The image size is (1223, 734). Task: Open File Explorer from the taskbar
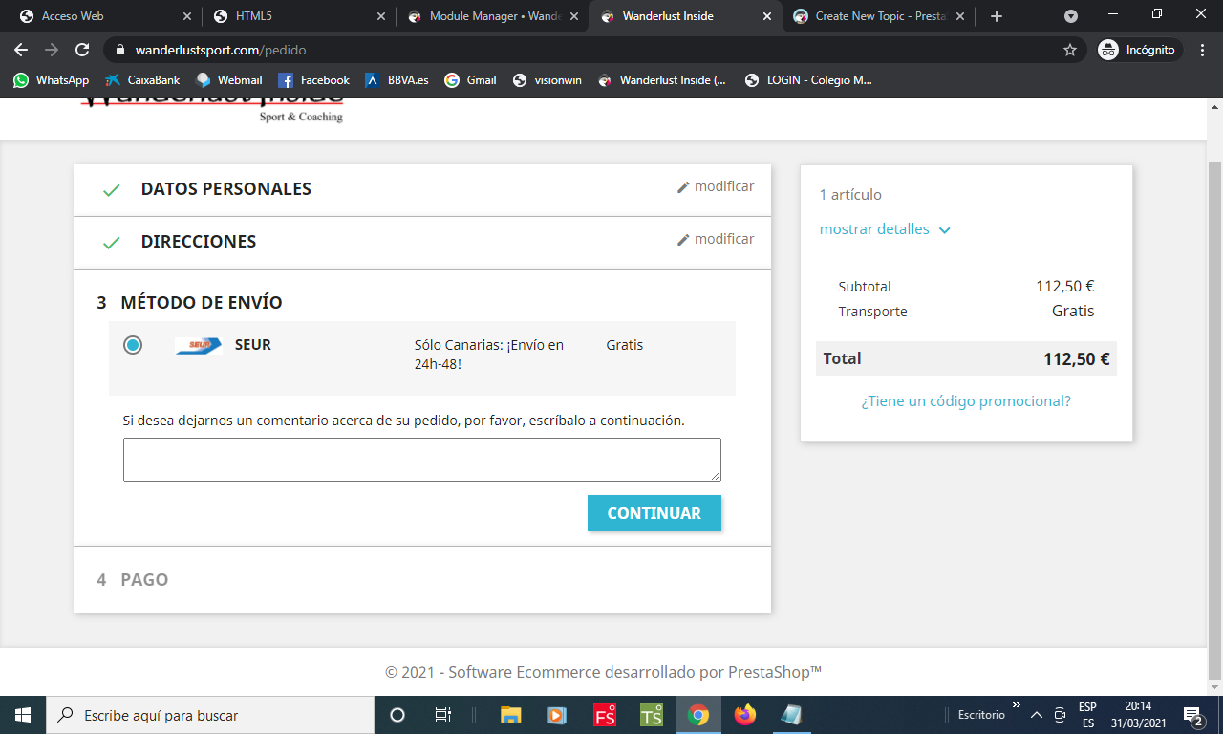[511, 715]
